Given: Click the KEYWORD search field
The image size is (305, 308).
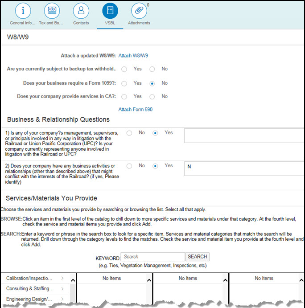Looking at the screenshot, I should click(x=152, y=257).
